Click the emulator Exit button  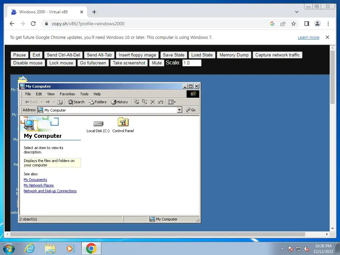[x=36, y=55]
